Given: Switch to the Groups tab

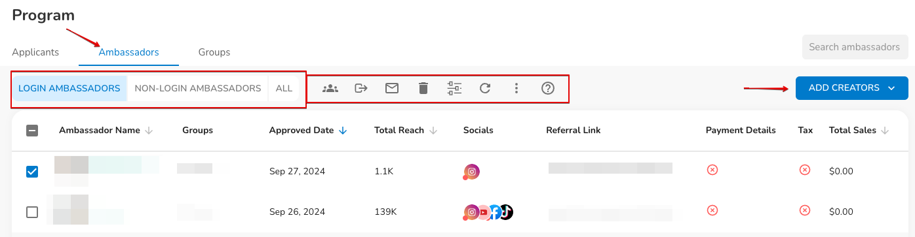Looking at the screenshot, I should click(x=214, y=52).
